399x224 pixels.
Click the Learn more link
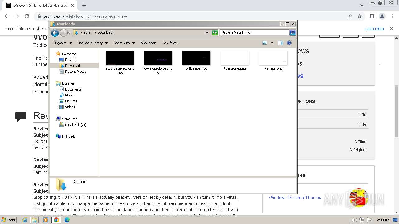[x=374, y=29]
